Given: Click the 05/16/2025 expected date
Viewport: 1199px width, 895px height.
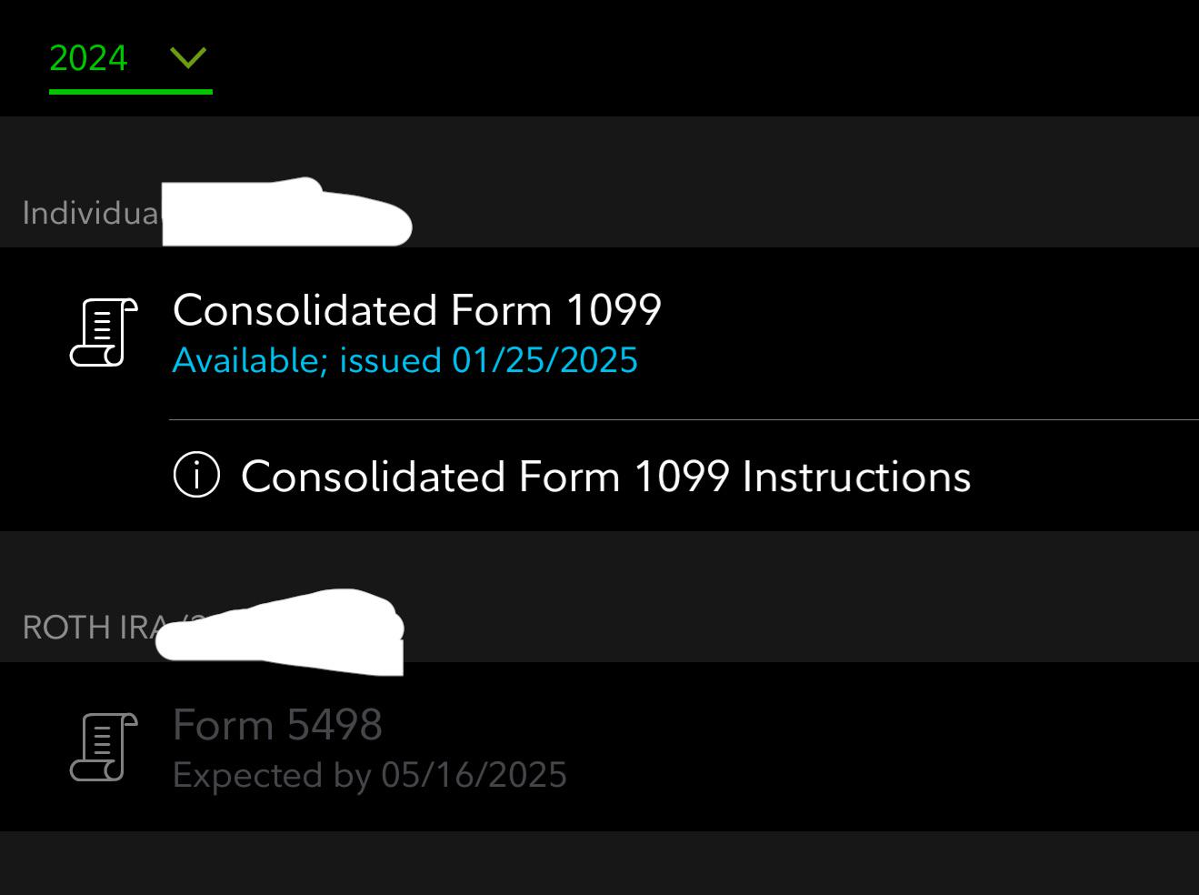Looking at the screenshot, I should click(474, 776).
